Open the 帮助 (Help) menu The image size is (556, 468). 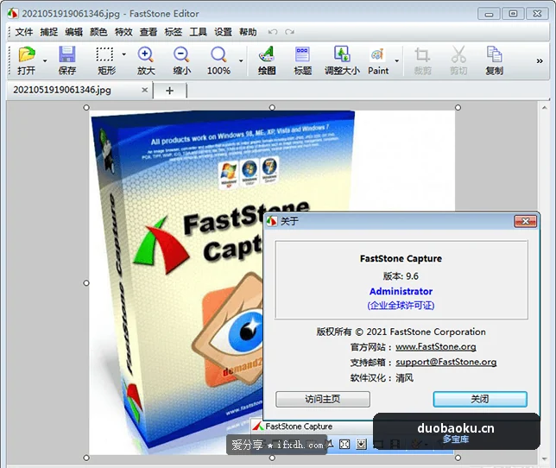[x=248, y=32]
